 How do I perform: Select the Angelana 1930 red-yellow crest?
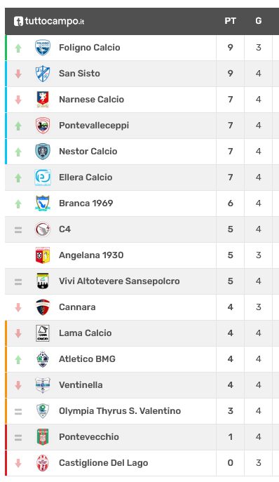point(43,255)
